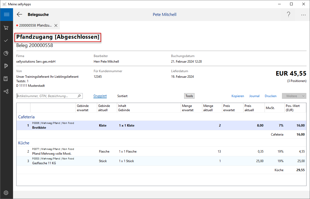310x199 pixels.
Task: Select the 200000558 Pfandzugang tab
Action: pos(35,25)
